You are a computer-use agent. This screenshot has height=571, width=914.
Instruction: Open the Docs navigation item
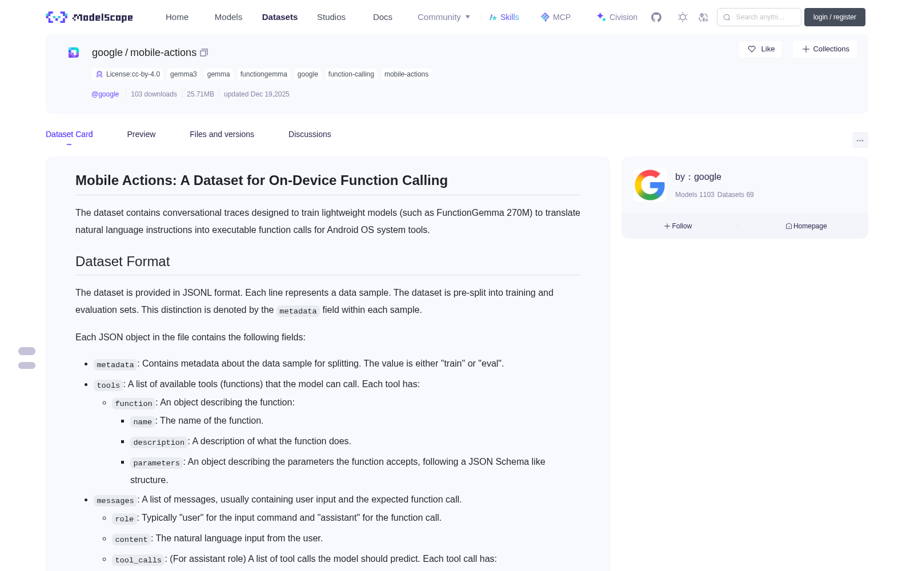point(383,17)
